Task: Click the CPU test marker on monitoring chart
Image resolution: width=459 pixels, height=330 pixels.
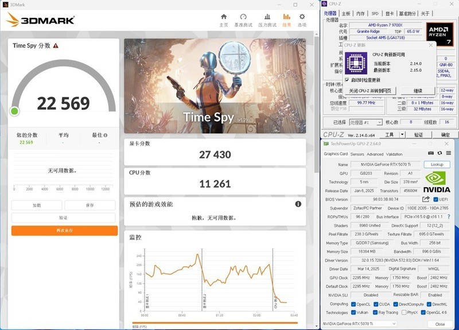Action: pos(275,302)
